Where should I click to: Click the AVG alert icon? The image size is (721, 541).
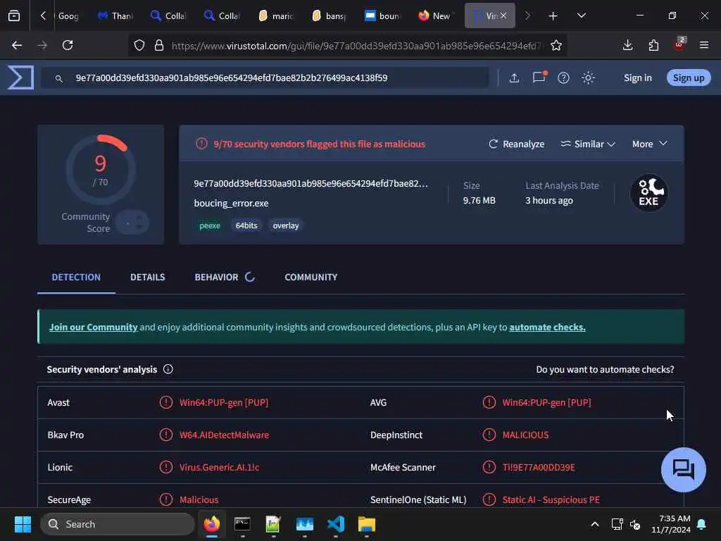pos(489,402)
